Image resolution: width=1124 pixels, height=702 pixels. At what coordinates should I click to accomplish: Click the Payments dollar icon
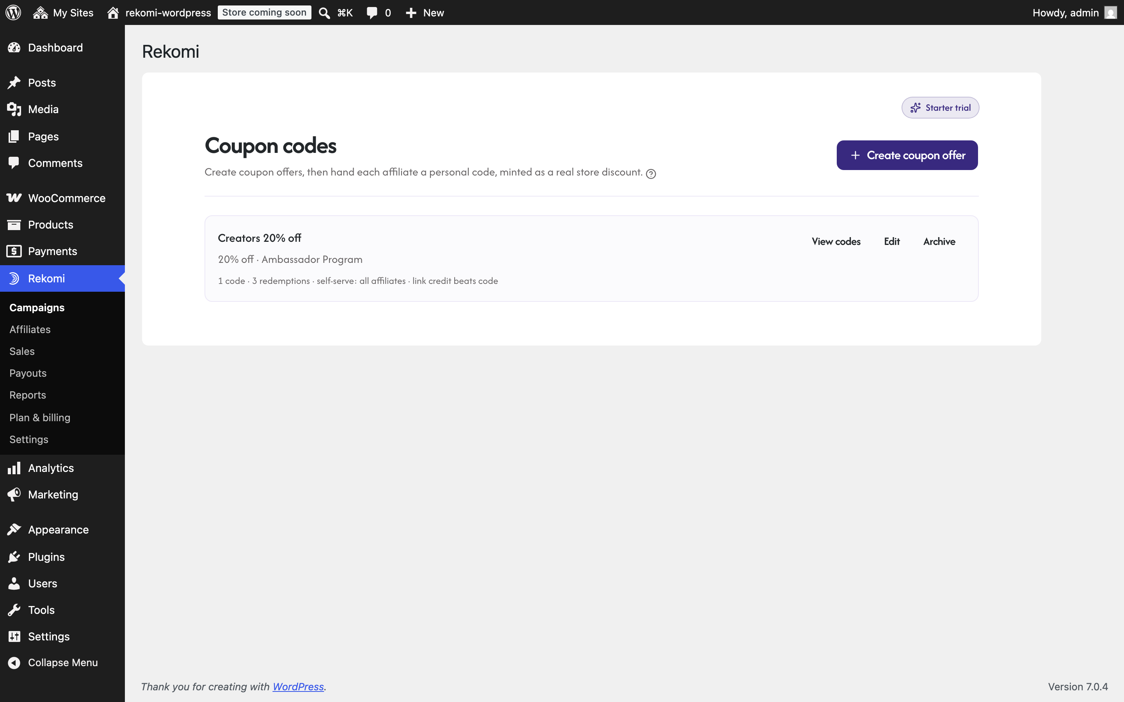point(14,251)
